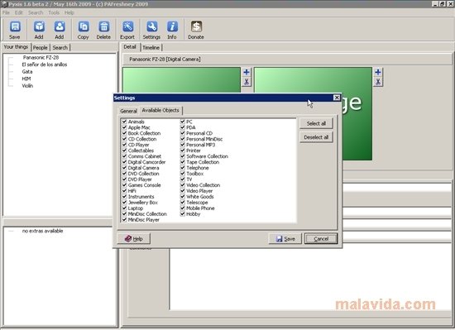Image resolution: width=455 pixels, height=330 pixels.
Task: Toggle the Mobile Phone checkbox
Action: point(183,208)
